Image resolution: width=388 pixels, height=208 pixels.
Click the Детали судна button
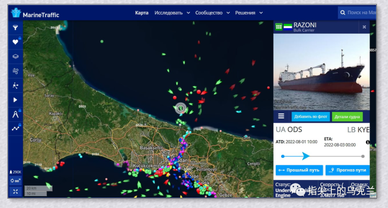347,117
